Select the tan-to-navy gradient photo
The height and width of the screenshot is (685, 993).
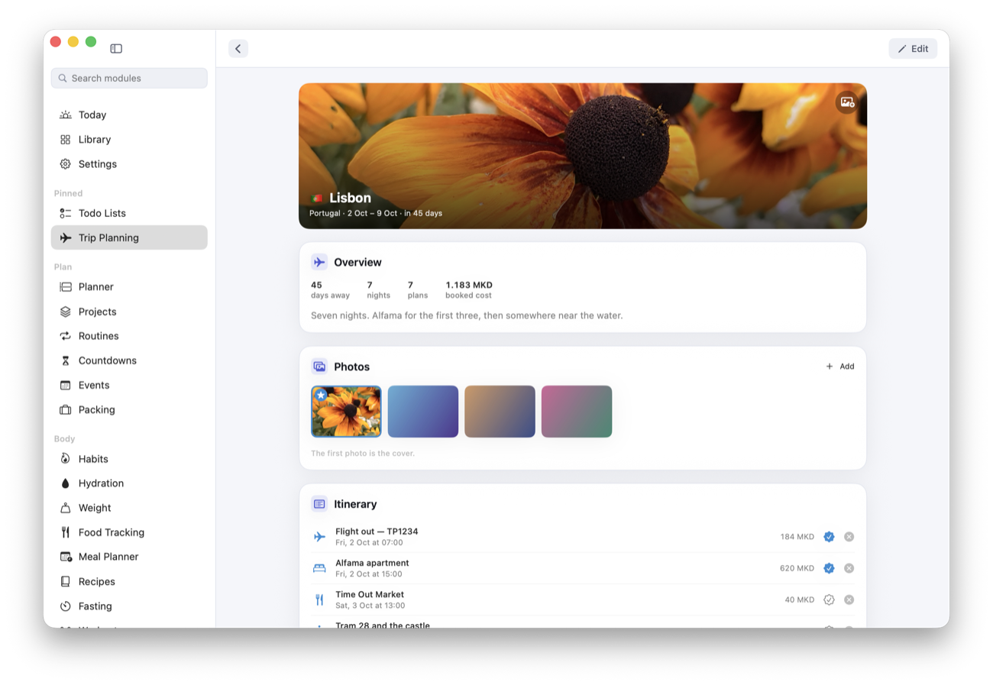coord(500,412)
